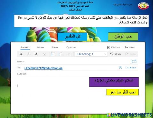Image resolution: width=153 pixels, height=118 pixels.
Task: Select the yellow card أحب قطر بلد العز
Action: click(122, 92)
